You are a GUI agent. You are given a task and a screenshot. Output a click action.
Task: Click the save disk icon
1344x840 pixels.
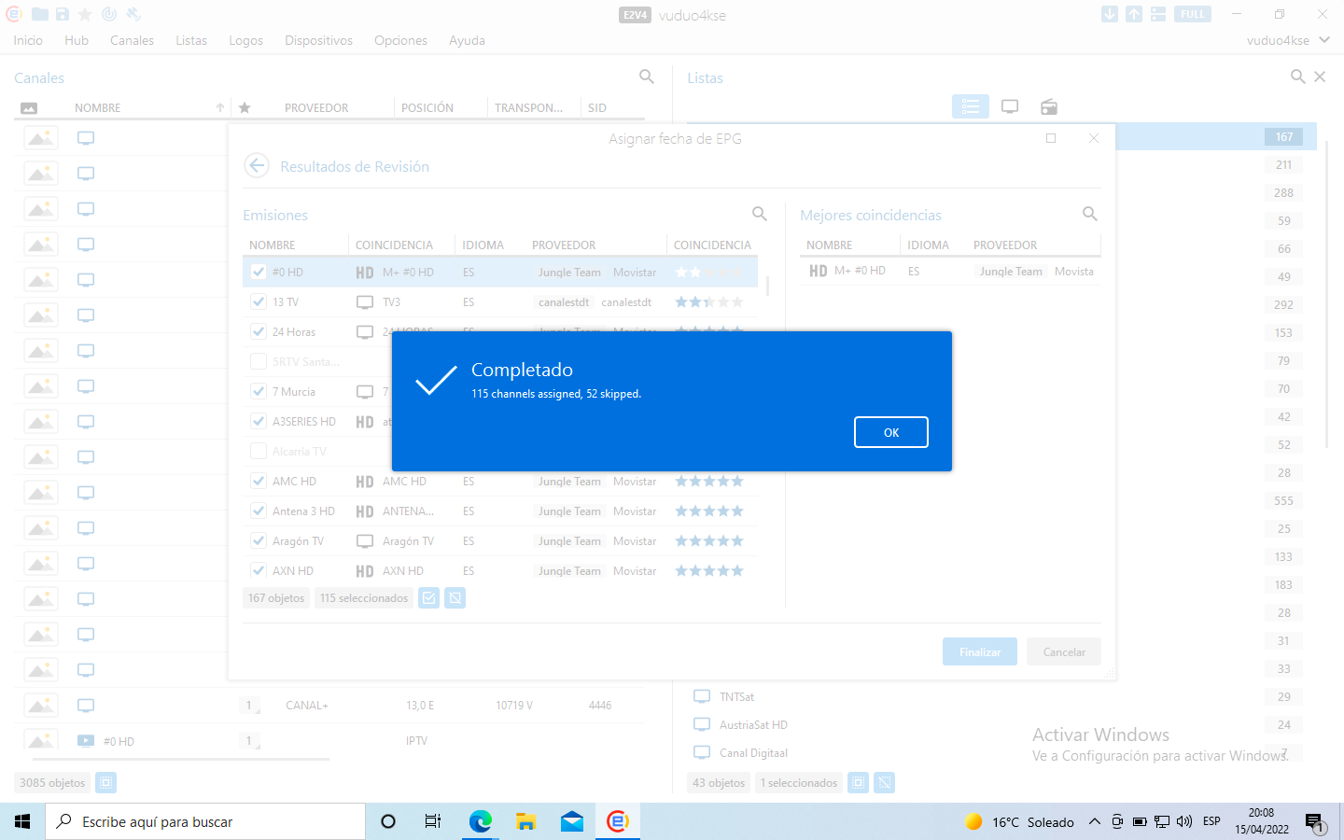(63, 14)
